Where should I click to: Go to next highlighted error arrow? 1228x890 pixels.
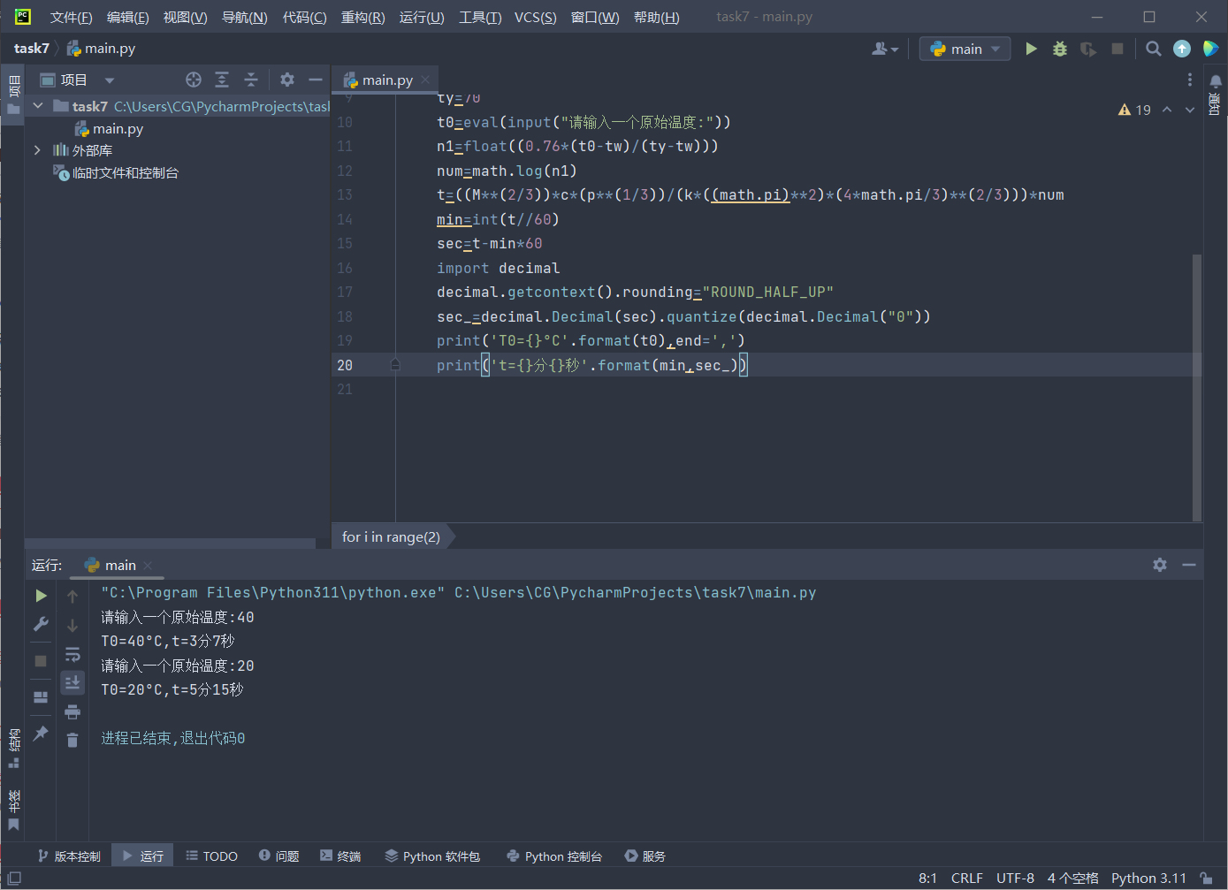[x=1190, y=110]
